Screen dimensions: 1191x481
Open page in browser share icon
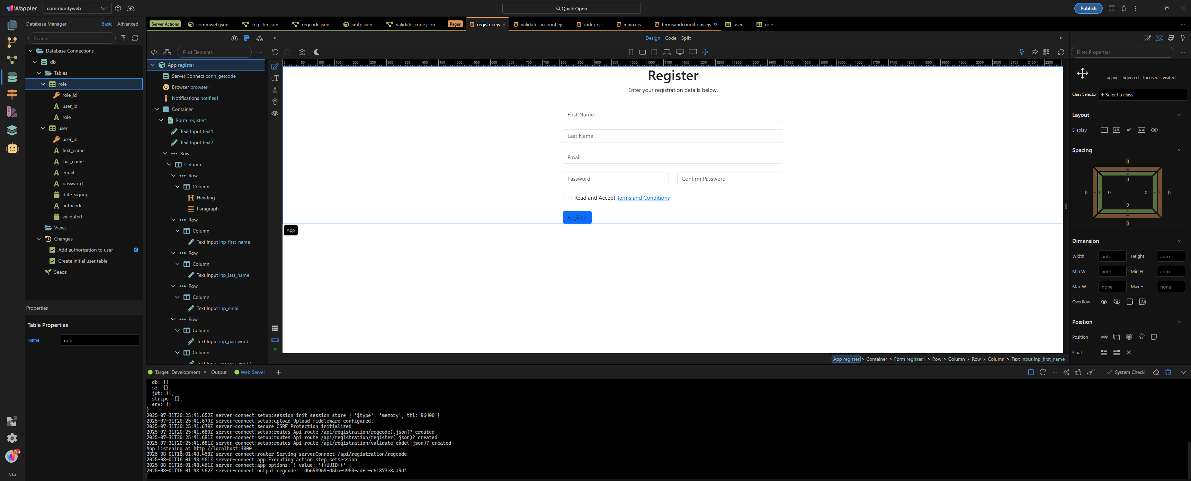1034,52
